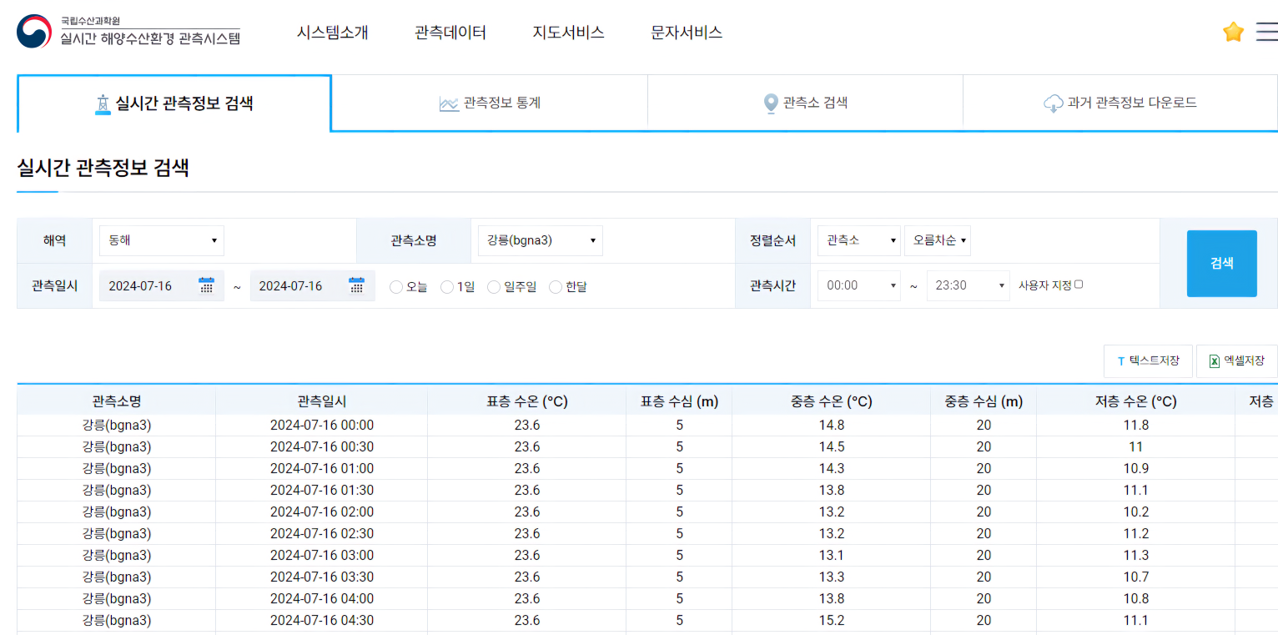
Task: Open the 정렬순서 dropdown showing 관측소
Action: [x=859, y=240]
